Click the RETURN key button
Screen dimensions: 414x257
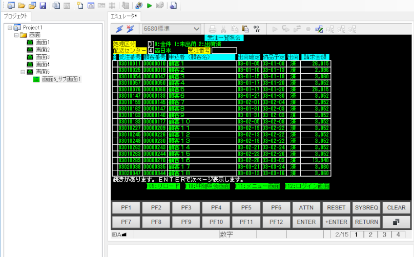tap(366, 222)
